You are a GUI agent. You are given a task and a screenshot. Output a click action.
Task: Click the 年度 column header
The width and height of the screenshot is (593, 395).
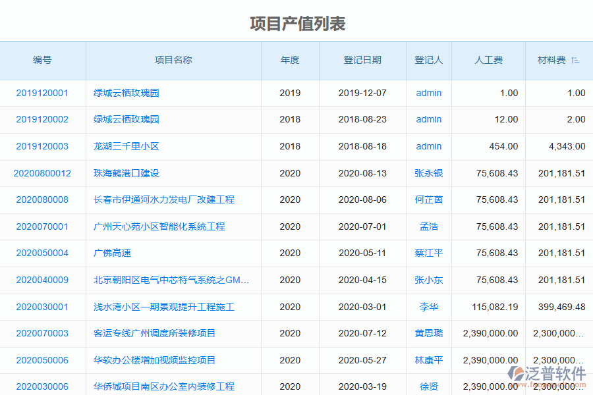(290, 60)
